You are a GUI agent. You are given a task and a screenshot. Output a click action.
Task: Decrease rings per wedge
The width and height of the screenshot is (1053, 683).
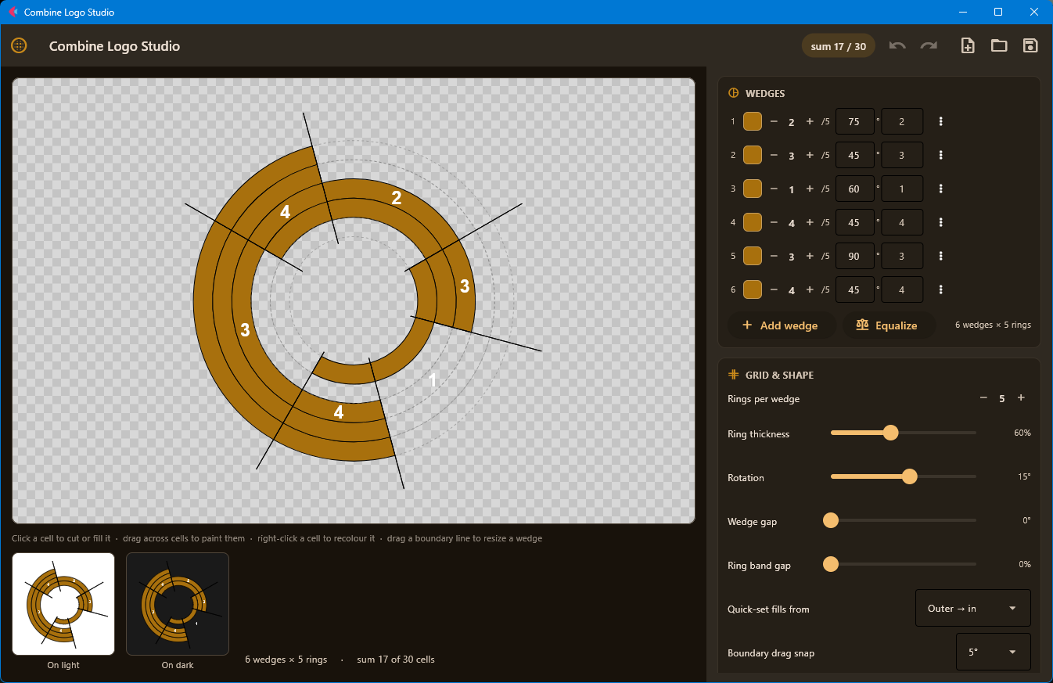pos(983,398)
